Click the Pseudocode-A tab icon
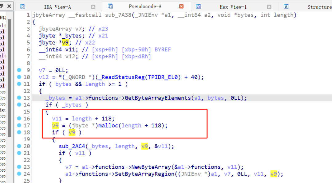The width and height of the screenshot is (332, 183). (110, 6)
